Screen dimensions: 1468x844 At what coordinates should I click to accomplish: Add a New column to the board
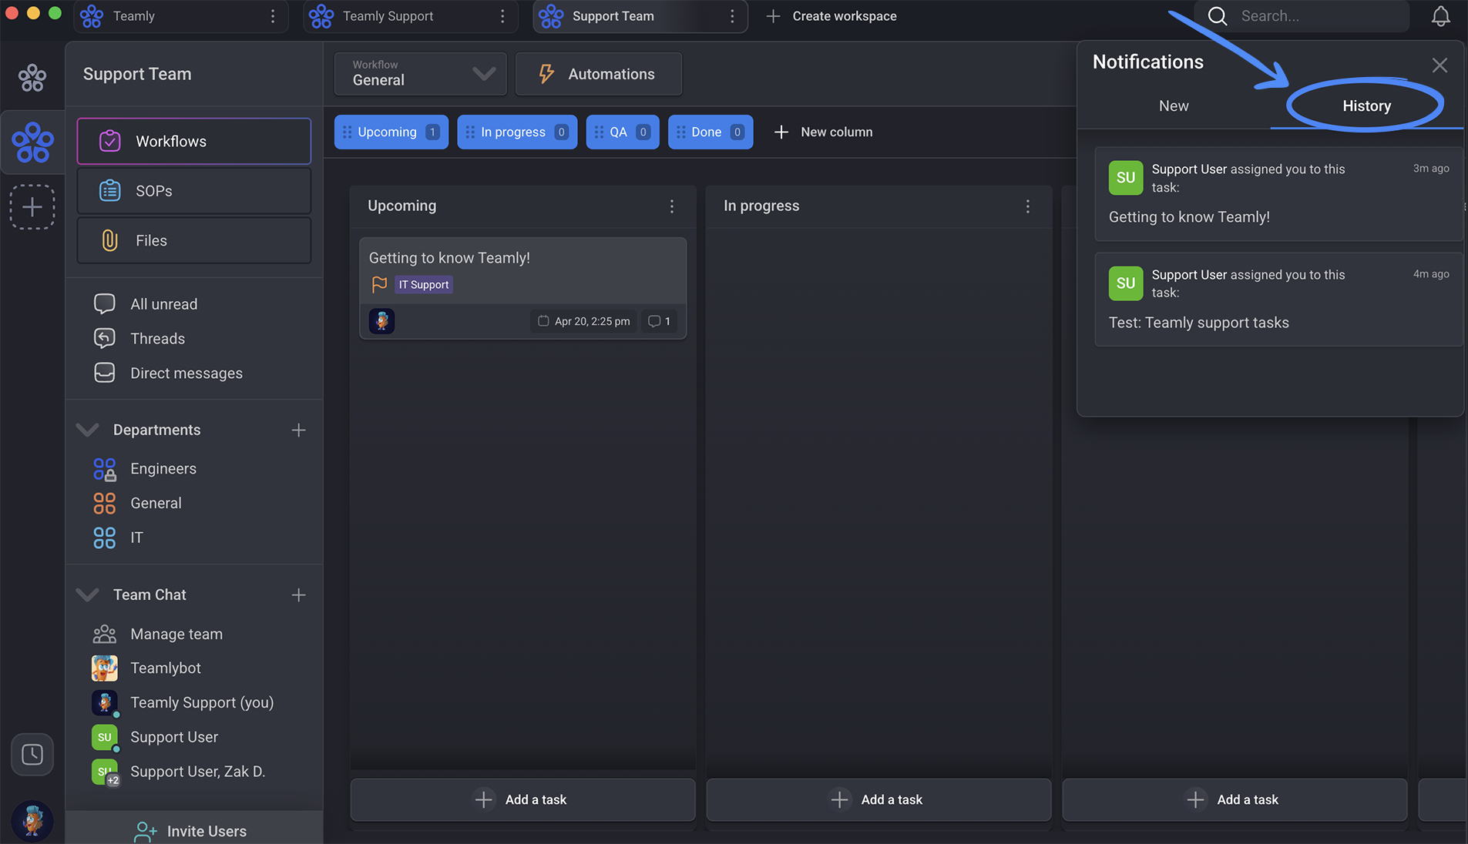pyautogui.click(x=824, y=132)
